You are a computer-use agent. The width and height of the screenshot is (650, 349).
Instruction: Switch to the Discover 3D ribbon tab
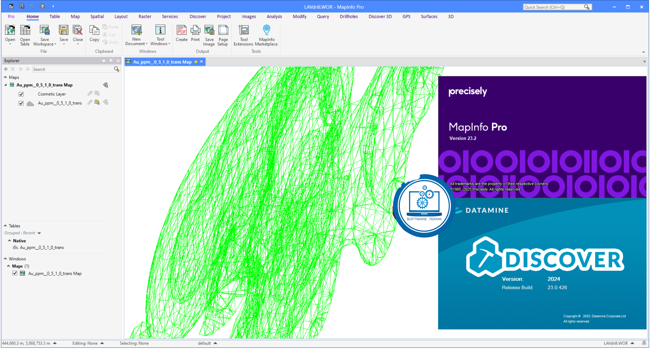coord(380,16)
